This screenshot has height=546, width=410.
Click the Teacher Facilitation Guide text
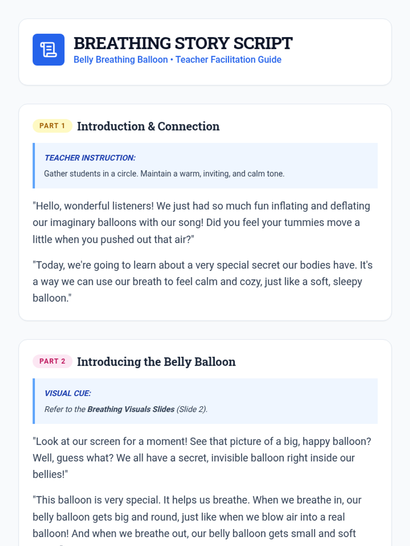pos(229,60)
